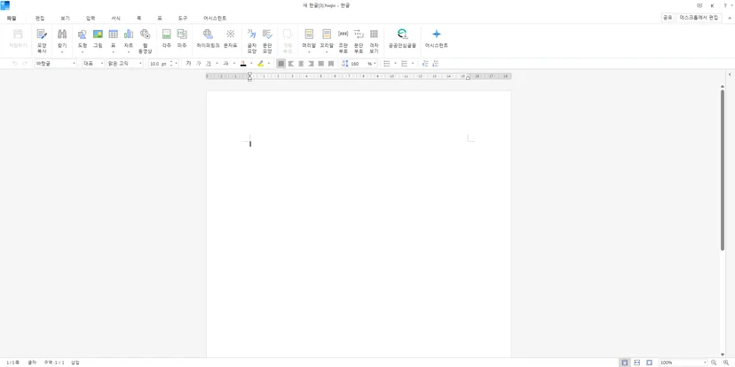Open the 어시스턴트 menu tab

(x=215, y=19)
